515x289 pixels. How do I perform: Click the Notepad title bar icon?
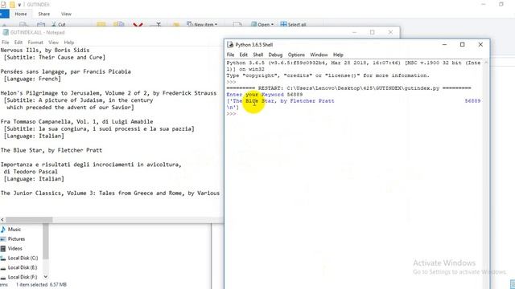click(x=6, y=32)
